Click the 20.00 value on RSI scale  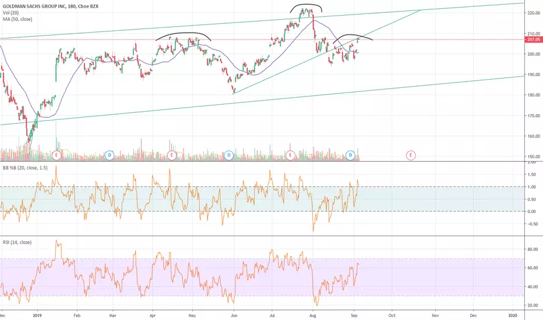[x=533, y=305]
